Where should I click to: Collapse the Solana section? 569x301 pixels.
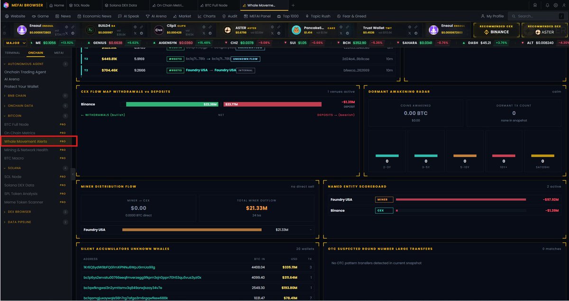click(36, 168)
